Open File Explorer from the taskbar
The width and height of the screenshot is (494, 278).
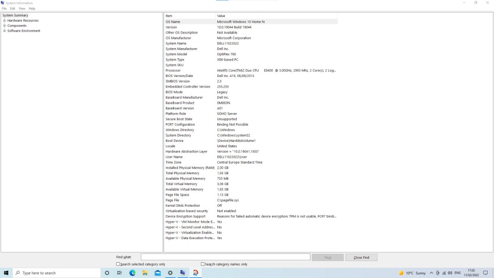pos(144,273)
